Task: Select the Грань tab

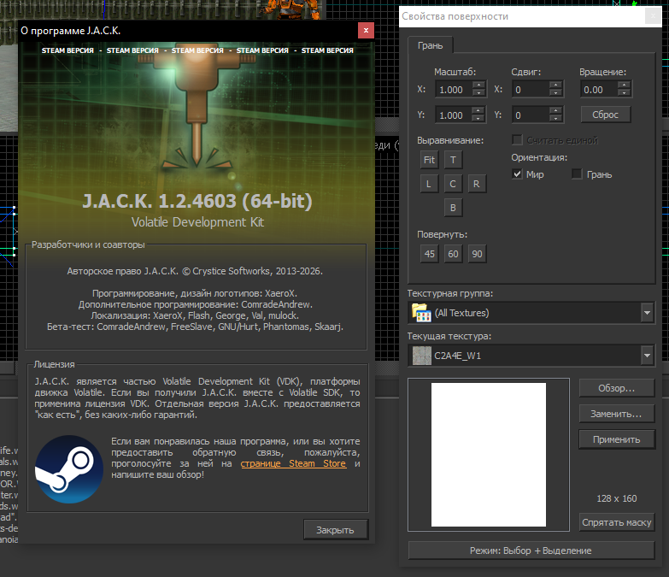Action: pos(430,45)
